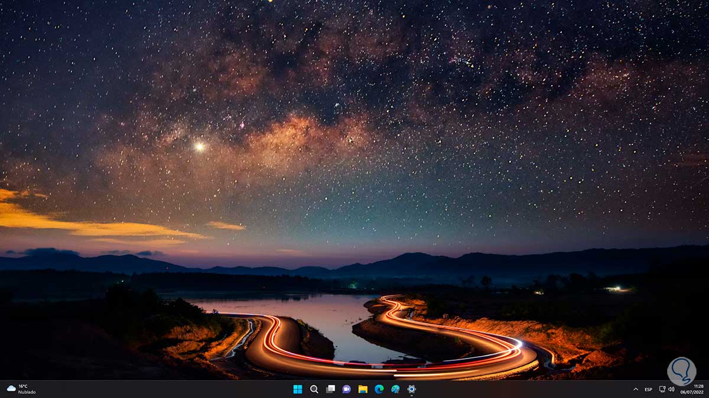Open the weather widget showing 16°C Nublado
The height and width of the screenshot is (398, 709).
tap(21, 389)
